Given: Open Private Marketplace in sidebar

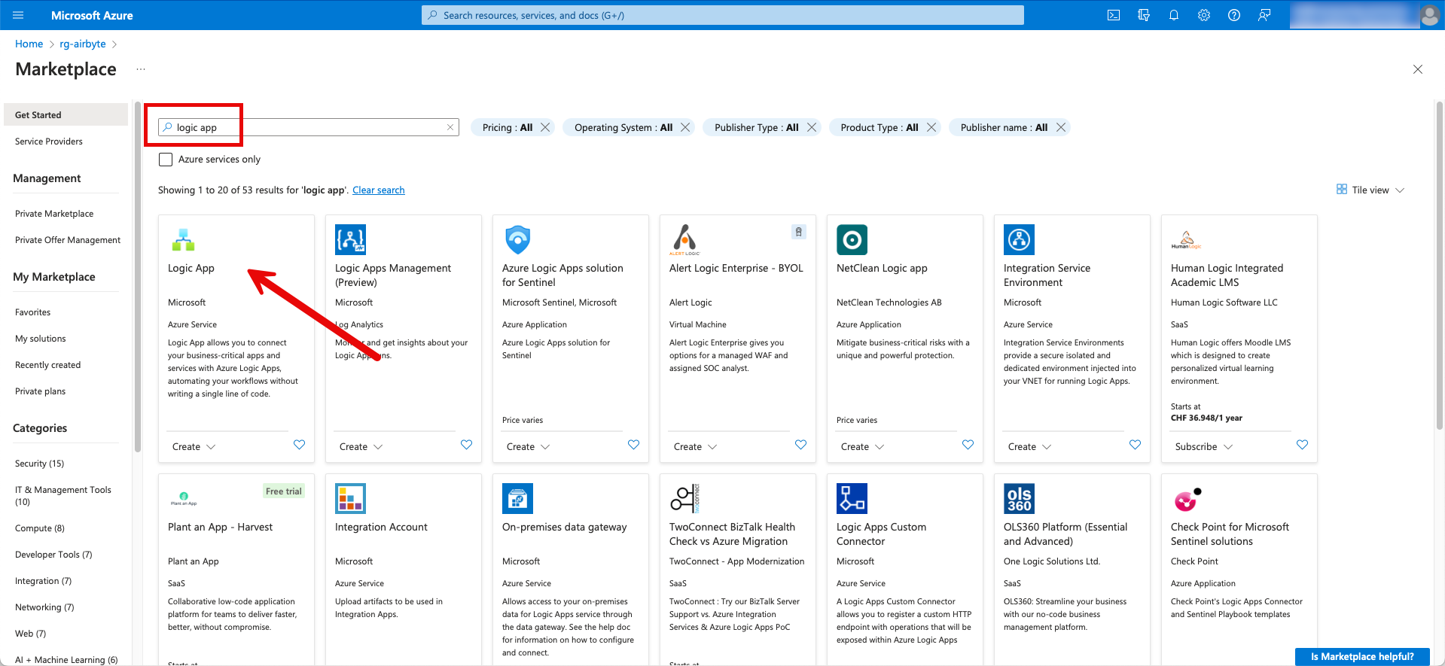Looking at the screenshot, I should click(54, 214).
